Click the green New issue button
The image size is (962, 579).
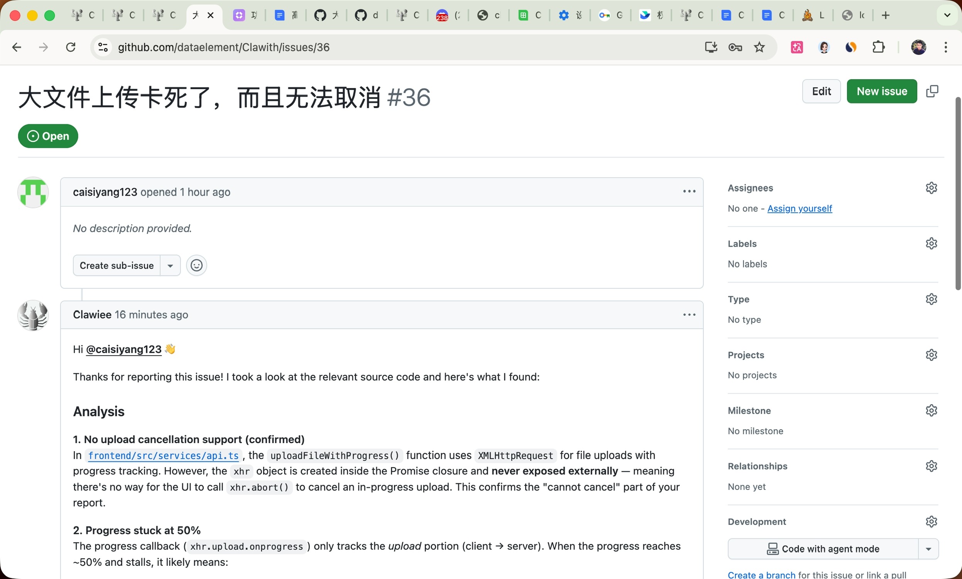click(x=882, y=91)
